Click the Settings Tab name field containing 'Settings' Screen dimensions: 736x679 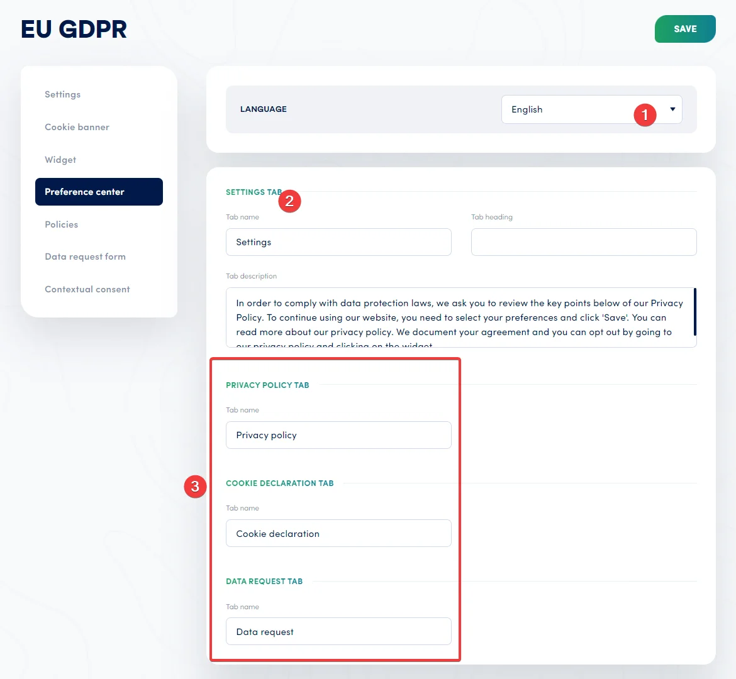(338, 242)
